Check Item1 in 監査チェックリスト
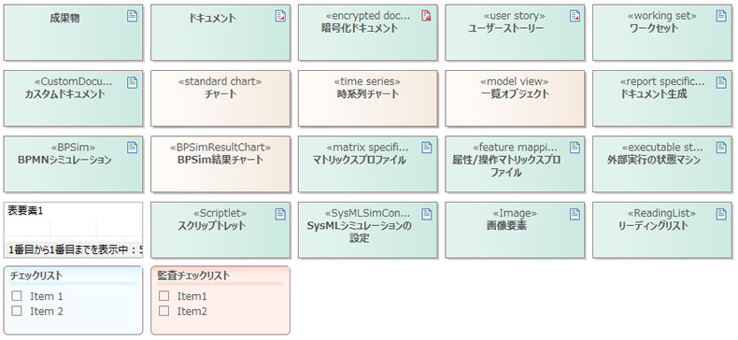The width and height of the screenshot is (738, 340). pyautogui.click(x=163, y=296)
